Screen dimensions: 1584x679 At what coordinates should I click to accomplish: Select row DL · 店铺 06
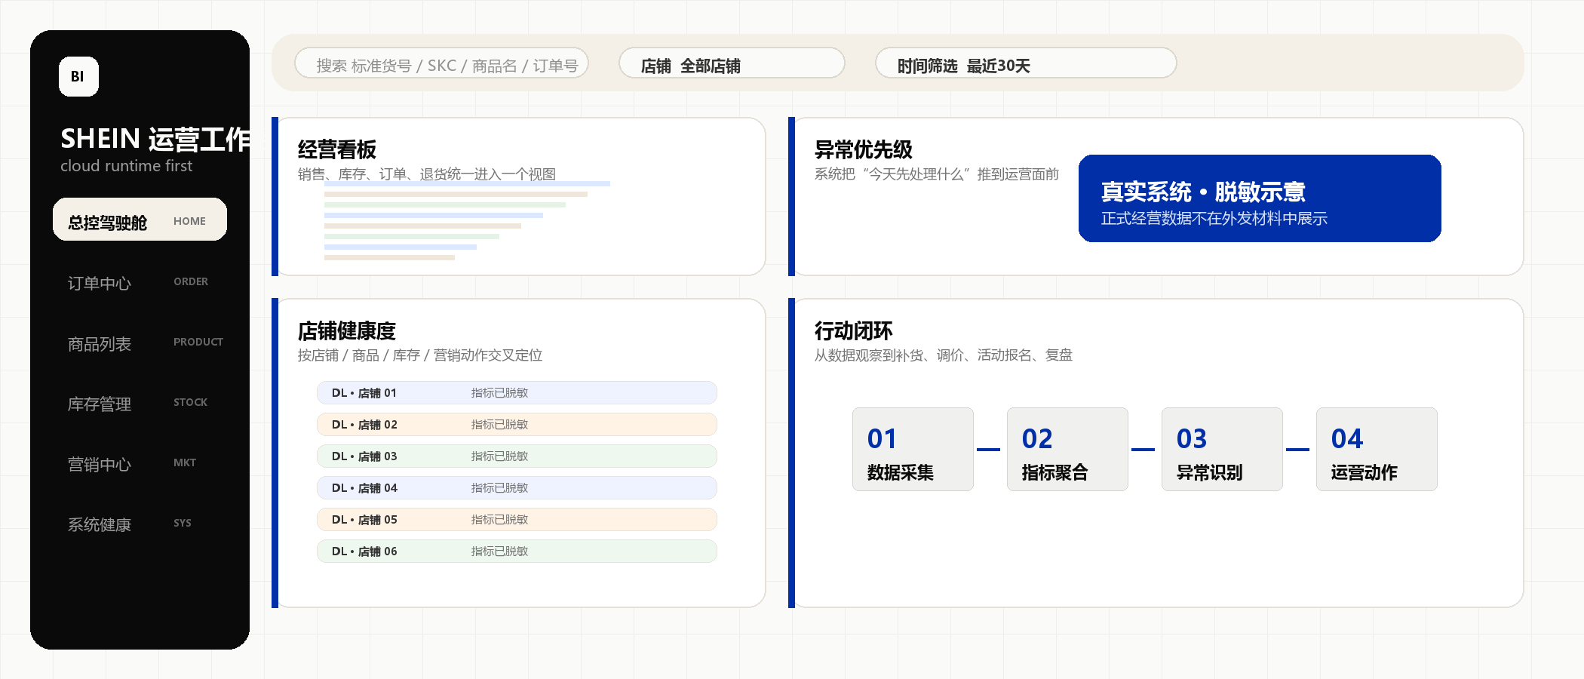[x=517, y=551]
